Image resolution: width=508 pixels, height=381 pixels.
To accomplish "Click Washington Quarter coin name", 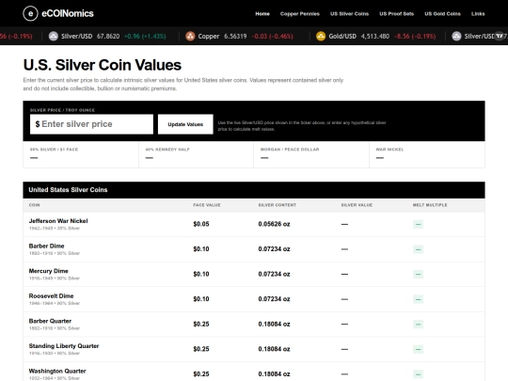I will (57, 371).
